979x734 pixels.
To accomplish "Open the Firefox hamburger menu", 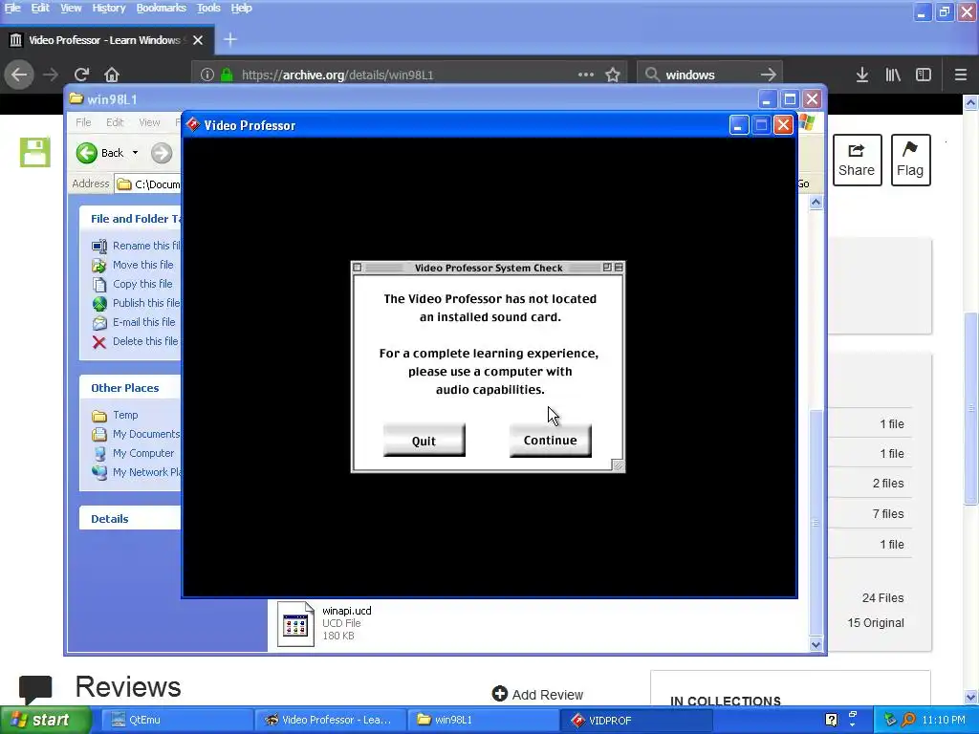I will pos(961,75).
